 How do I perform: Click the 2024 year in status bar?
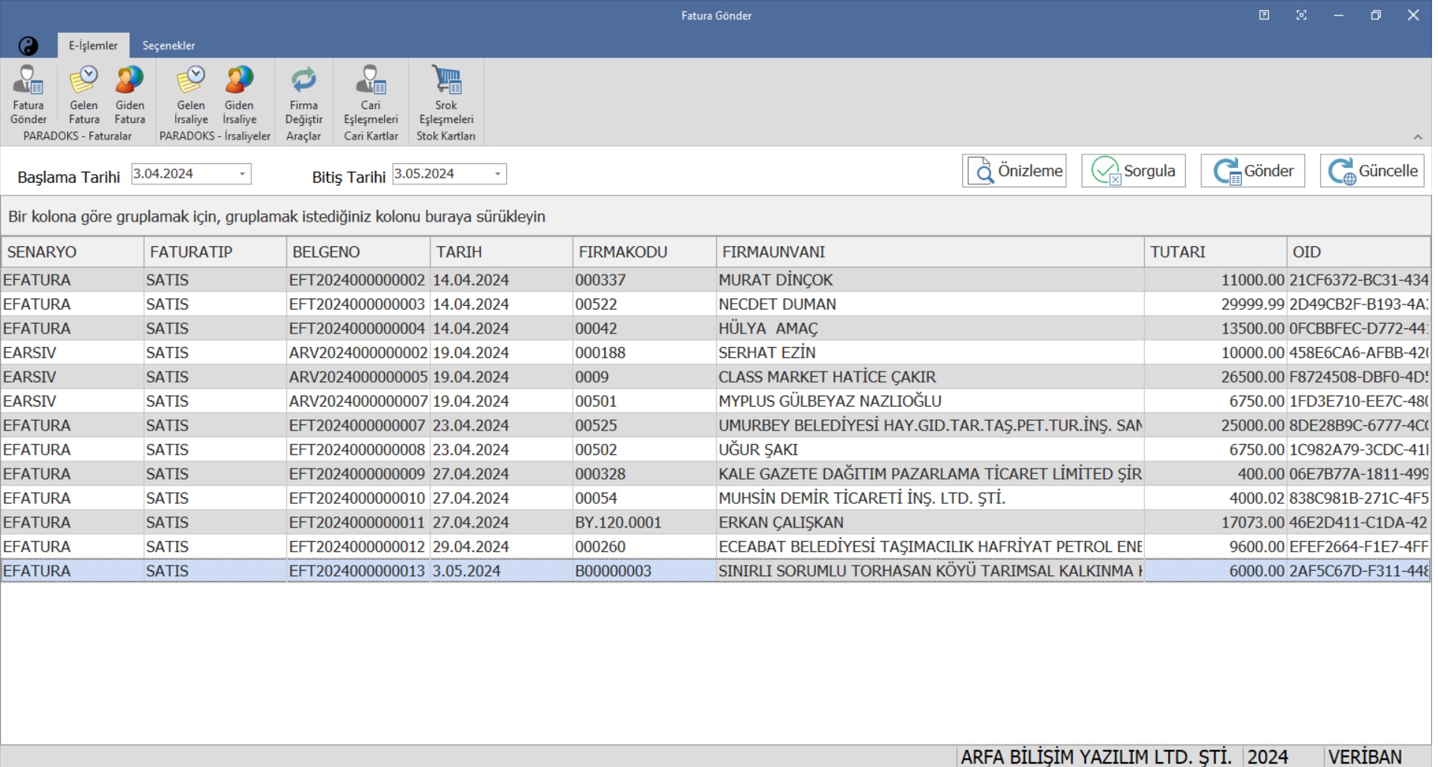1267,757
